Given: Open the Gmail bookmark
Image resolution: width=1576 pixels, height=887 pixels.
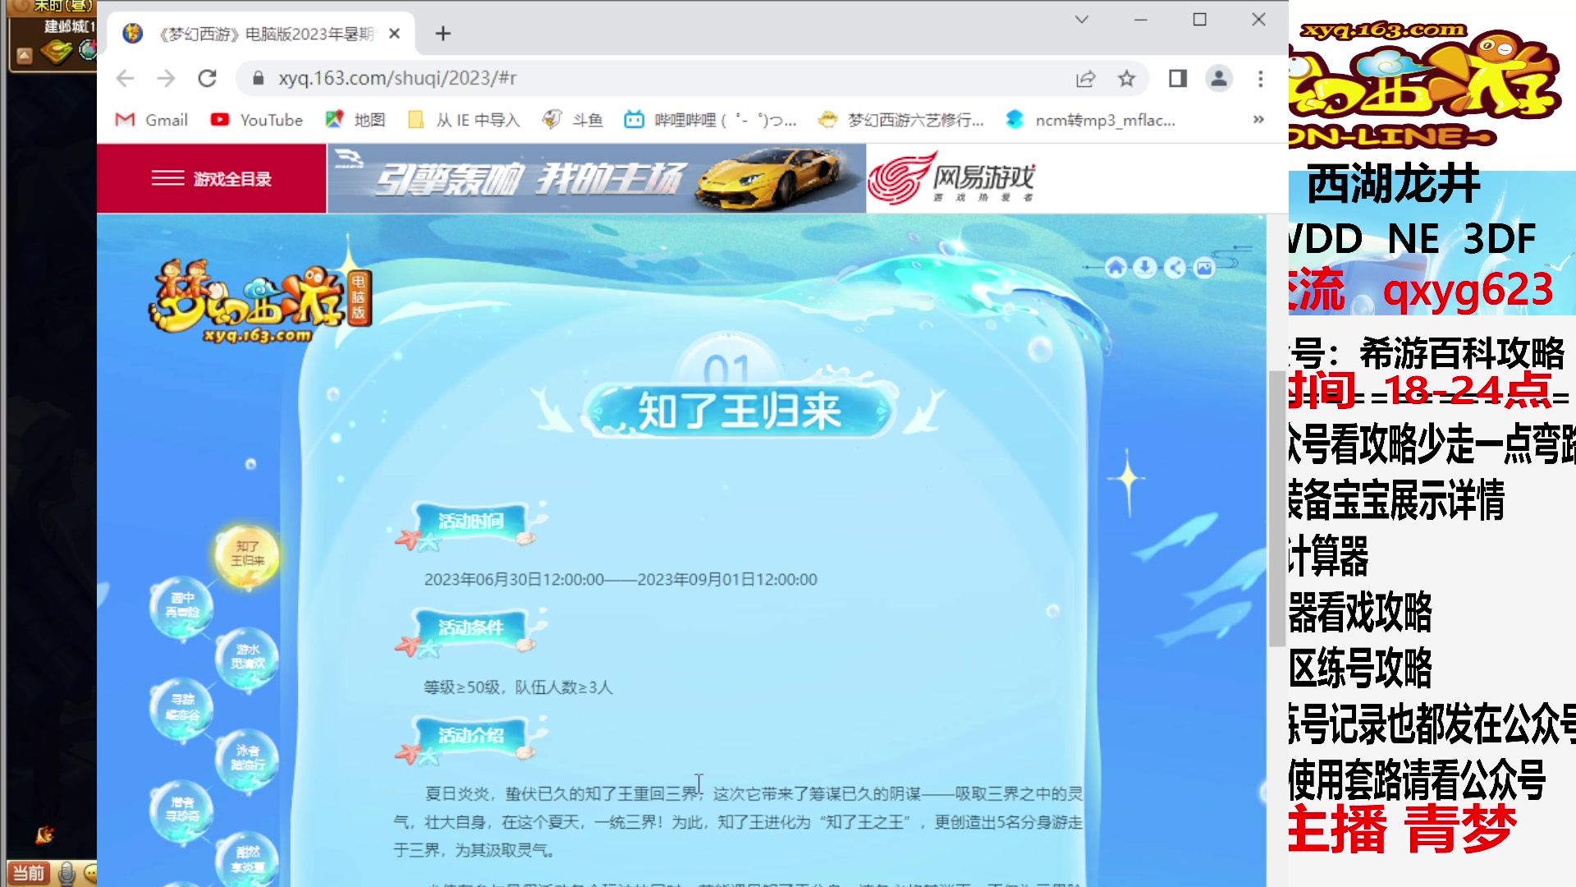Looking at the screenshot, I should [x=153, y=120].
